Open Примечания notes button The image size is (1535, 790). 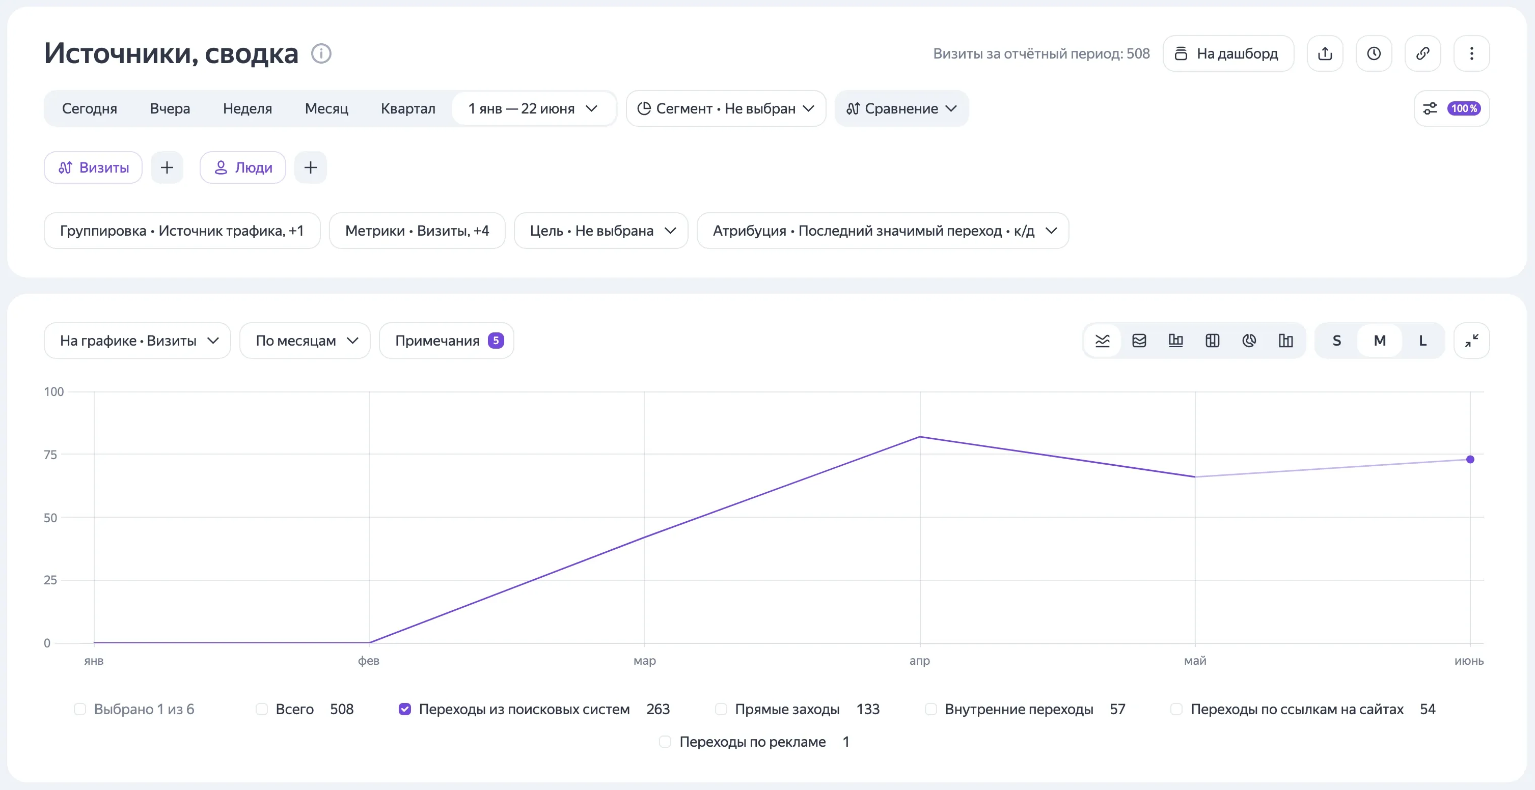point(446,341)
